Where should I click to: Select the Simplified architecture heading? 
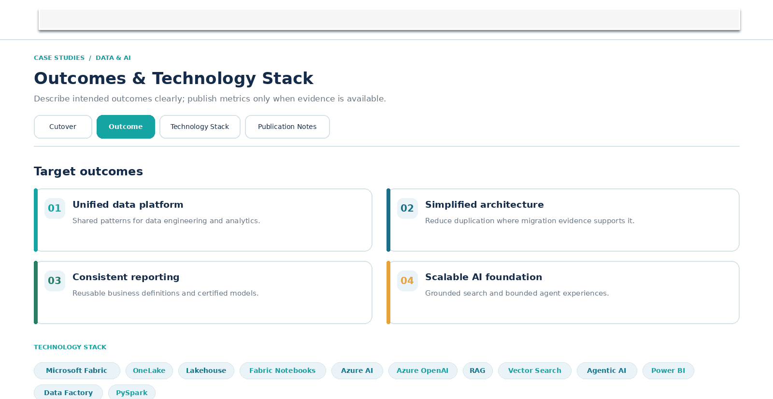coord(485,204)
